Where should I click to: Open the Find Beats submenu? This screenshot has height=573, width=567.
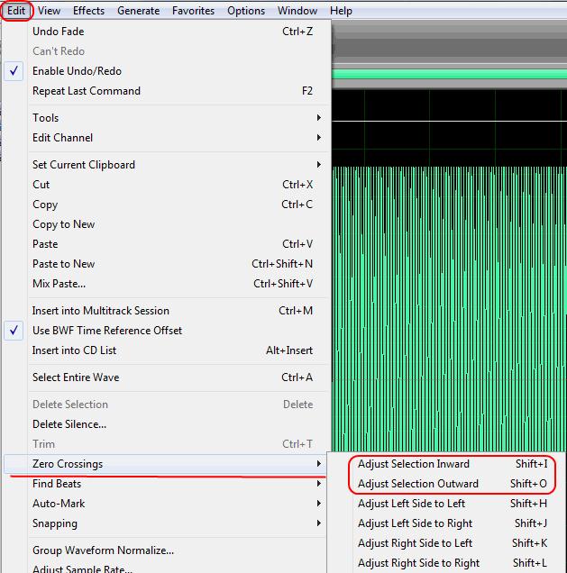56,484
